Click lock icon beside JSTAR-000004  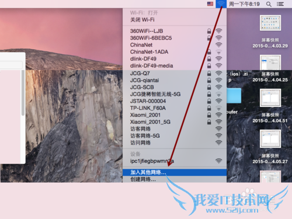[209, 101]
